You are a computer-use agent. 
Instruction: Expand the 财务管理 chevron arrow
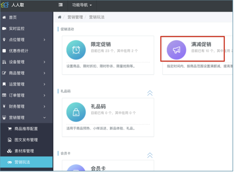pyautogui.click(x=44, y=106)
